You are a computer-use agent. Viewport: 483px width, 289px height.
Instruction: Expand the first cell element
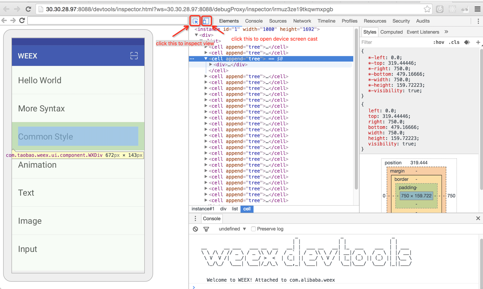[x=206, y=47]
